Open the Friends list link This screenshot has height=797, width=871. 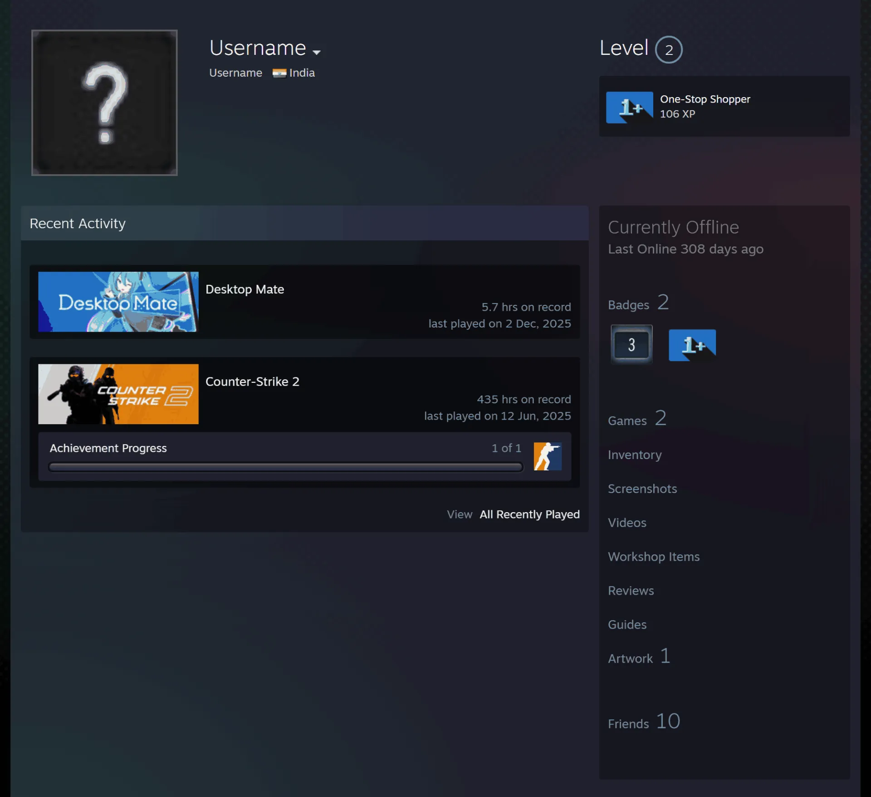(x=644, y=722)
